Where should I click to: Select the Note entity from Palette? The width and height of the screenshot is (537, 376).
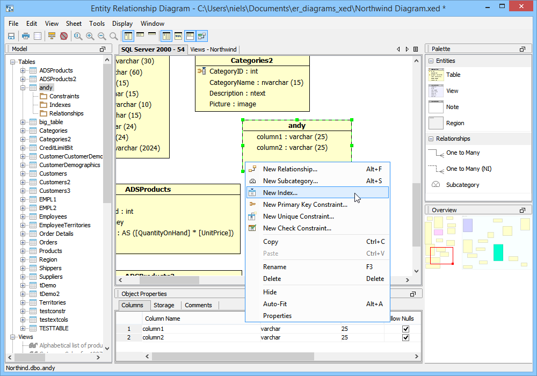452,107
